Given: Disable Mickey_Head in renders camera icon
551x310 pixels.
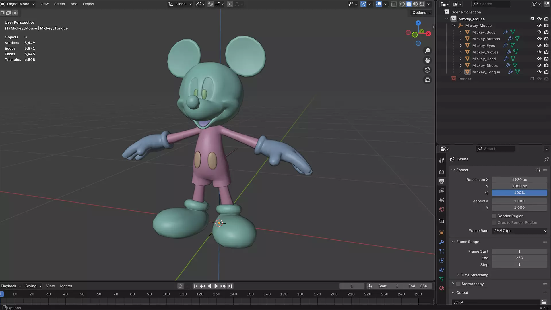Looking at the screenshot, I should point(546,59).
